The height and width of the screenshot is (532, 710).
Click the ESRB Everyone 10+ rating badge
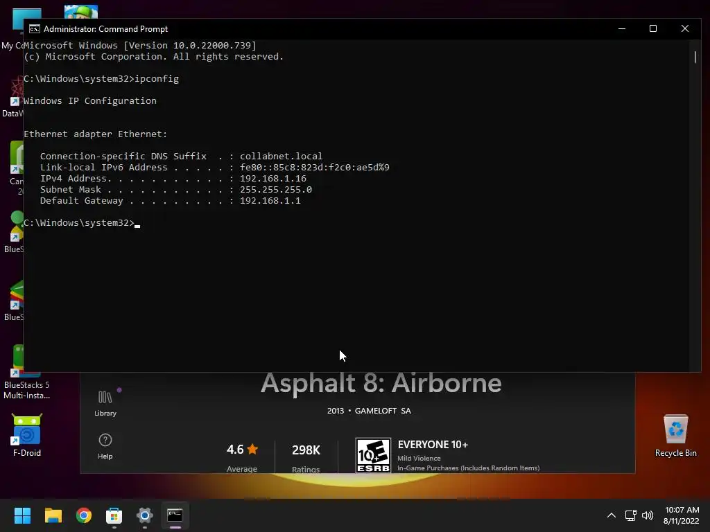pyautogui.click(x=373, y=455)
